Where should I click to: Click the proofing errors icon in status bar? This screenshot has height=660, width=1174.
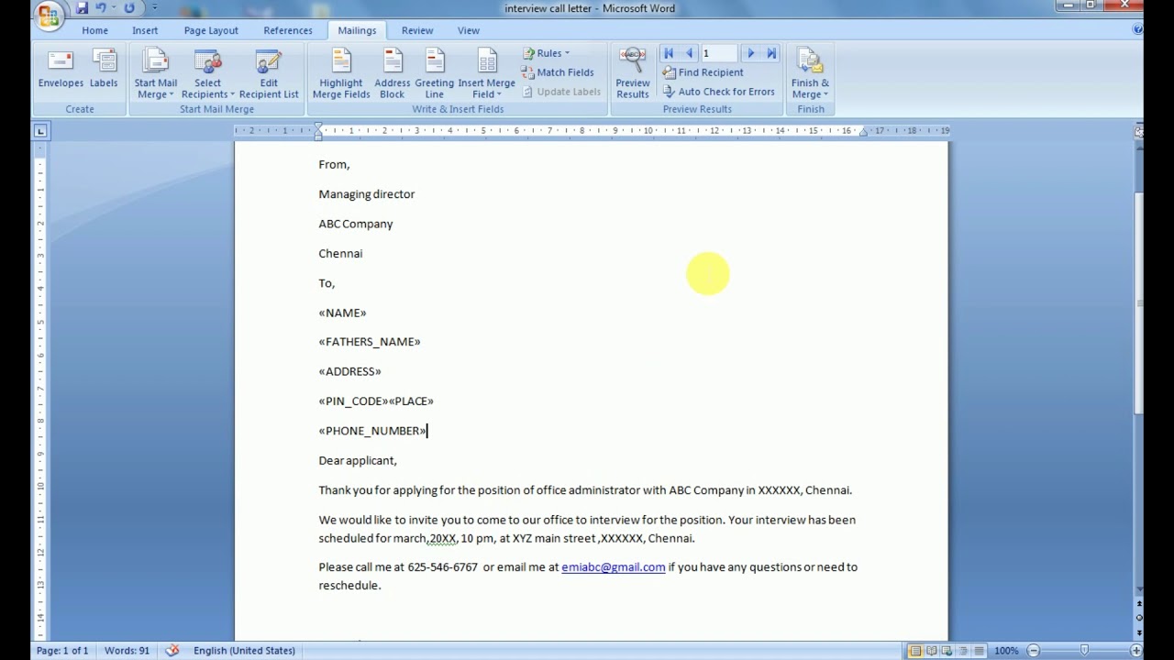point(172,651)
